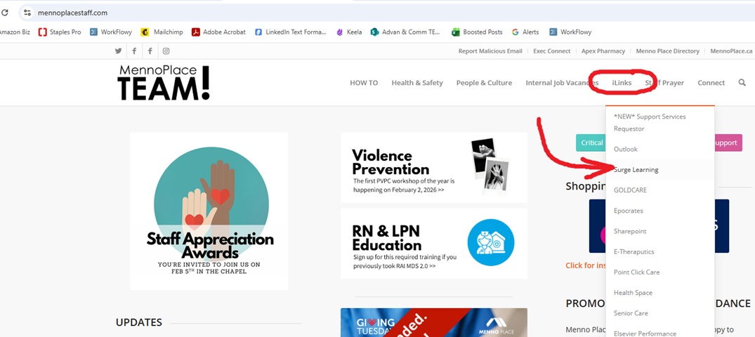Select Outlook from the iLinks list
Image resolution: width=755 pixels, height=337 pixels.
point(625,150)
